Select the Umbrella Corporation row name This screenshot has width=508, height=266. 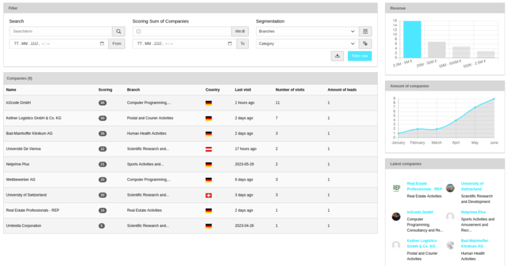tap(23, 226)
